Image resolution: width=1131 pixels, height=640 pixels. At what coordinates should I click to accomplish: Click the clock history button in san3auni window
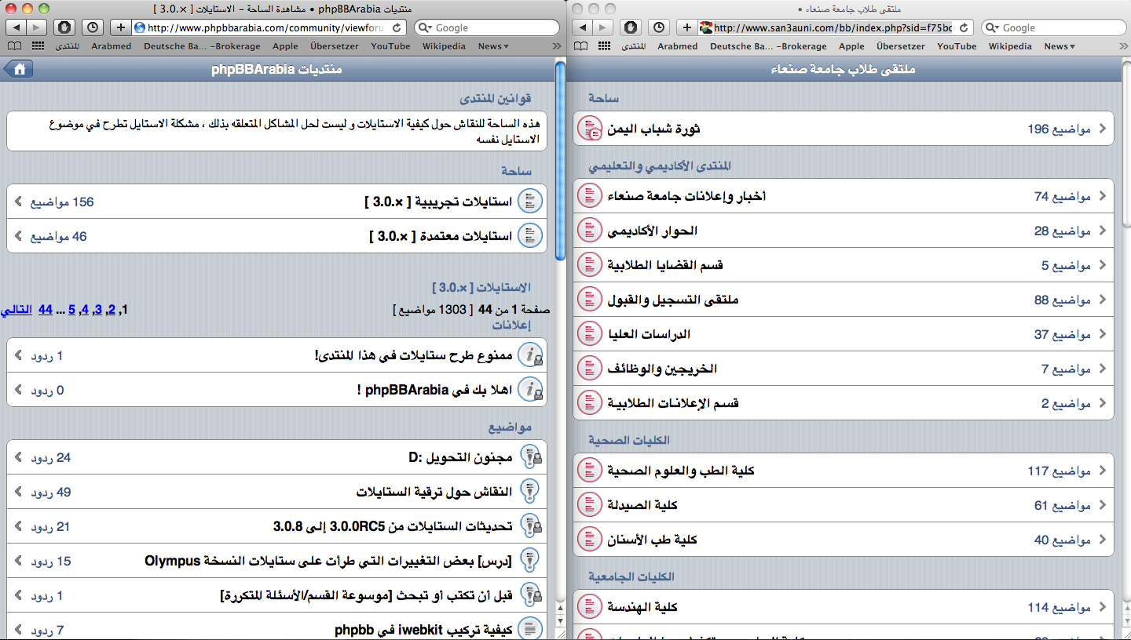[x=660, y=27]
